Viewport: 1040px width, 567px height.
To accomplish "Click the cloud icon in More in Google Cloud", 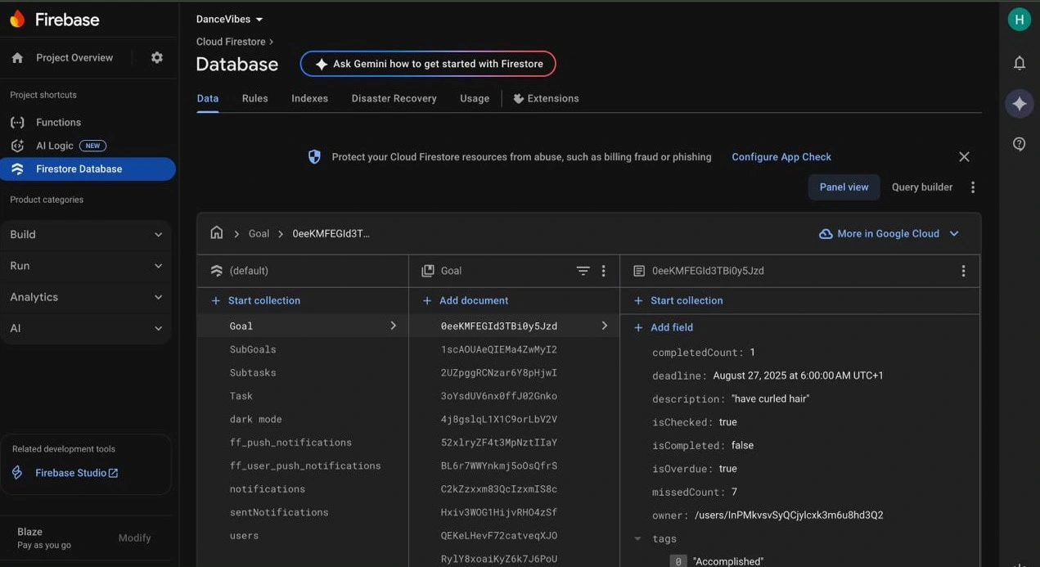I will click(x=826, y=234).
